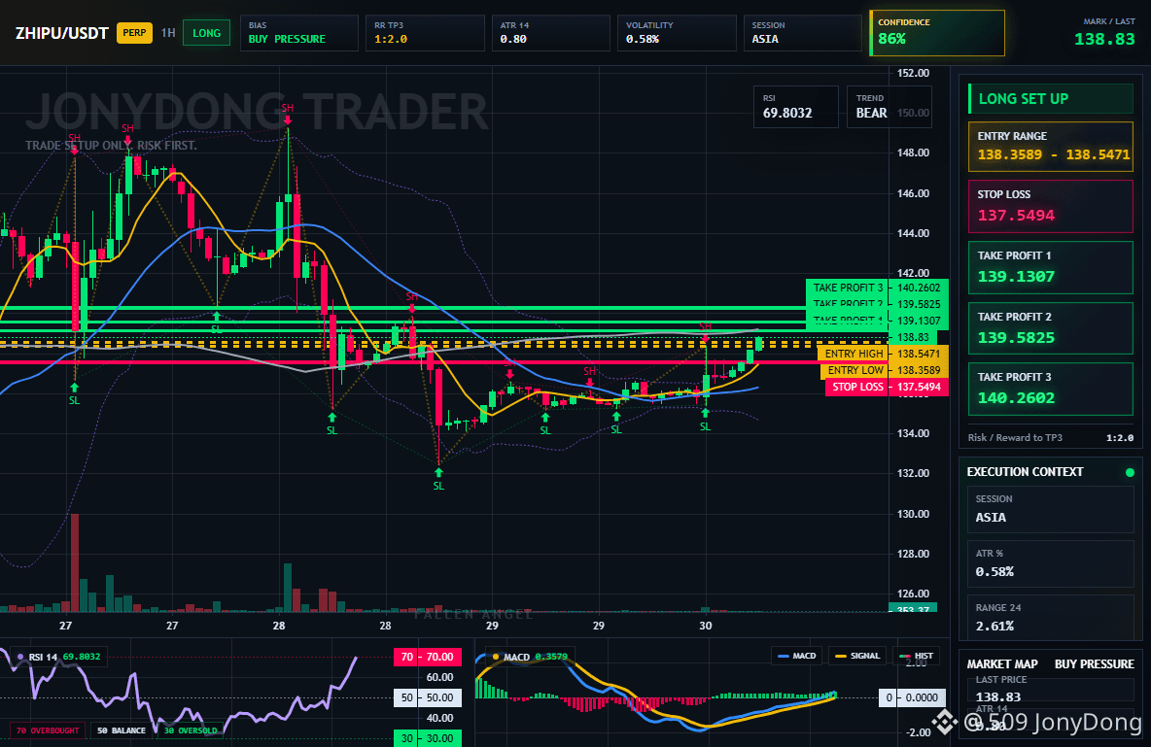Click the chart ENTRY HIGH 138.5471 label

tap(883, 354)
